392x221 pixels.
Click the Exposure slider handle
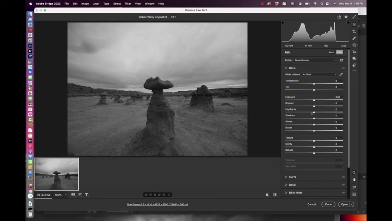click(x=314, y=100)
